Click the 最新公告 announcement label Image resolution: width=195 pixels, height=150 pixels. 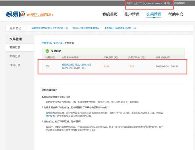[15, 28]
